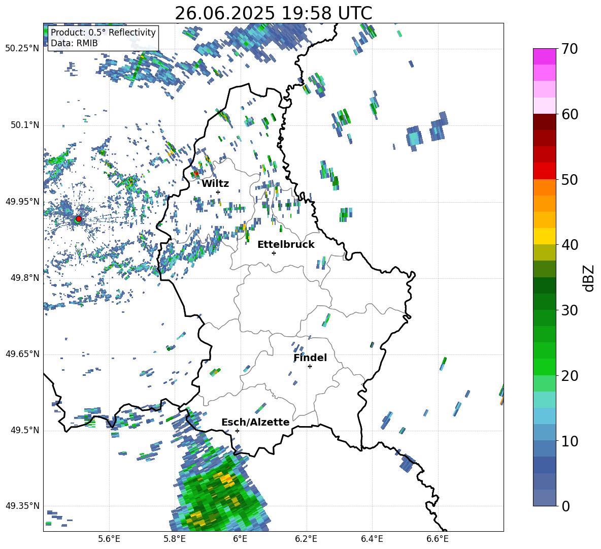Pick the yellow colorbar segment above 40

point(544,236)
